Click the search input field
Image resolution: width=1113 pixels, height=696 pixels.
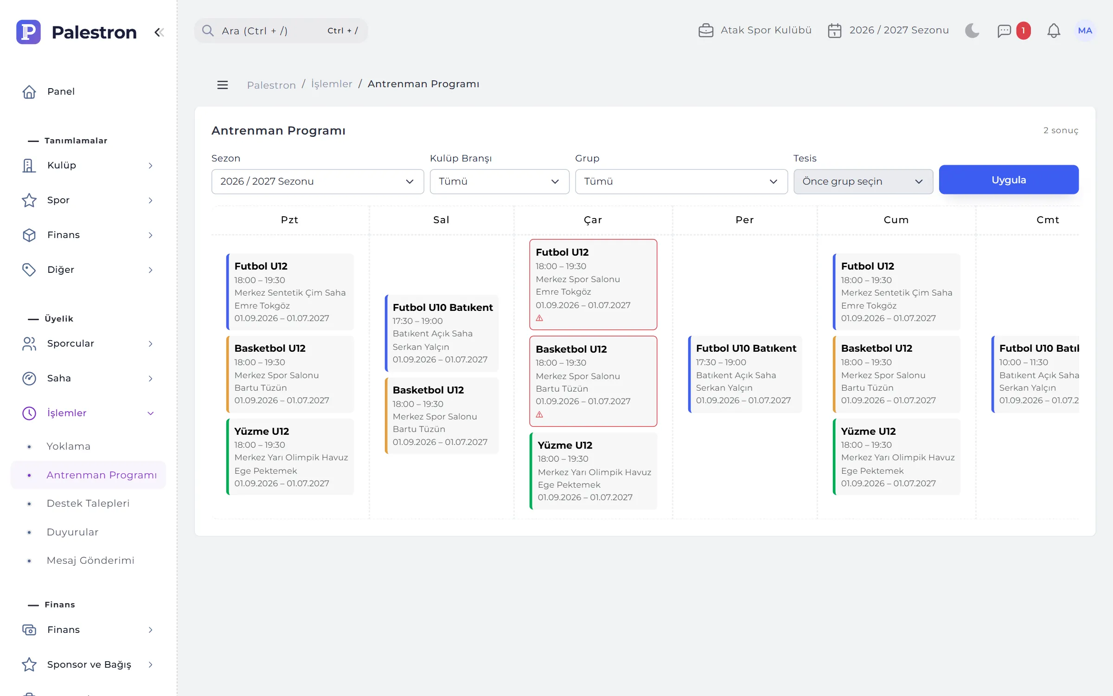(281, 31)
